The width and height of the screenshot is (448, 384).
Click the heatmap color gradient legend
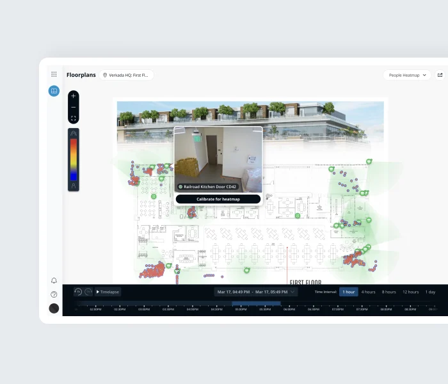(x=74, y=156)
